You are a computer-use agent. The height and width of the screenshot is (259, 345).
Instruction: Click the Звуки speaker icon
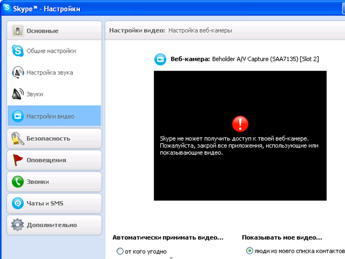pyautogui.click(x=18, y=94)
